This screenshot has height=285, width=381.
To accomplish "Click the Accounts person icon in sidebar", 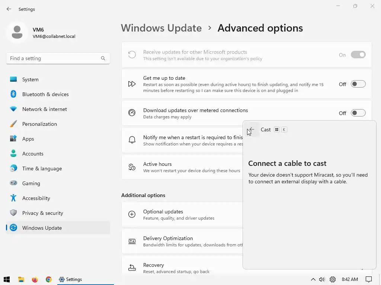I will coord(13,153).
